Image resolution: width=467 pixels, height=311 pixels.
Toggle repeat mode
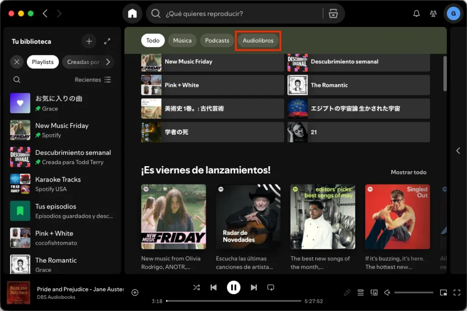[270, 287]
